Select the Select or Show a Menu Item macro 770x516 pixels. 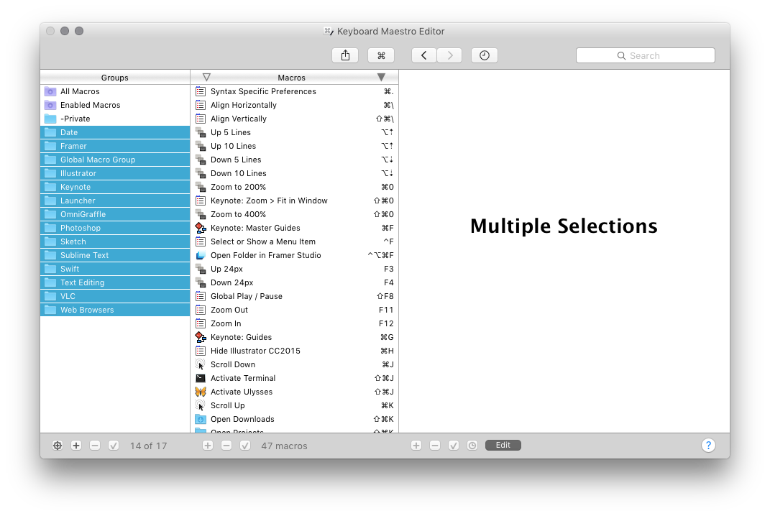(x=295, y=241)
